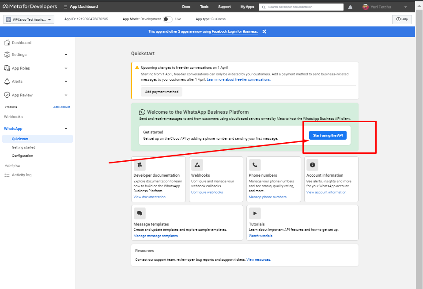Open the Docs menu in header
This screenshot has height=289, width=423.
(186, 7)
